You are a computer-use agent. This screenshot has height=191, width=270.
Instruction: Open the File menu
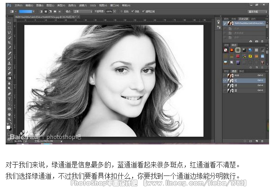click(18, 5)
